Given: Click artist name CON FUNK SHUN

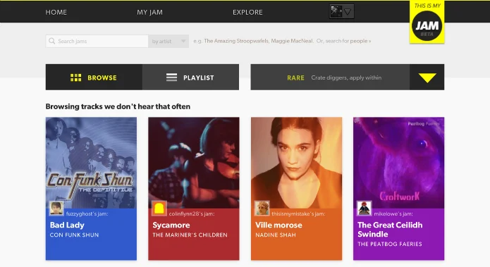Looking at the screenshot, I should [74, 235].
